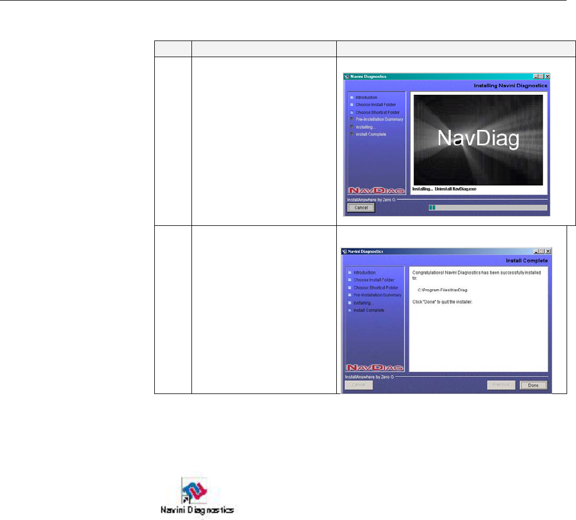Viewport: 576px width, 520px height.
Task: Click the greyed Previous button in Install Complete
Action: [x=501, y=385]
